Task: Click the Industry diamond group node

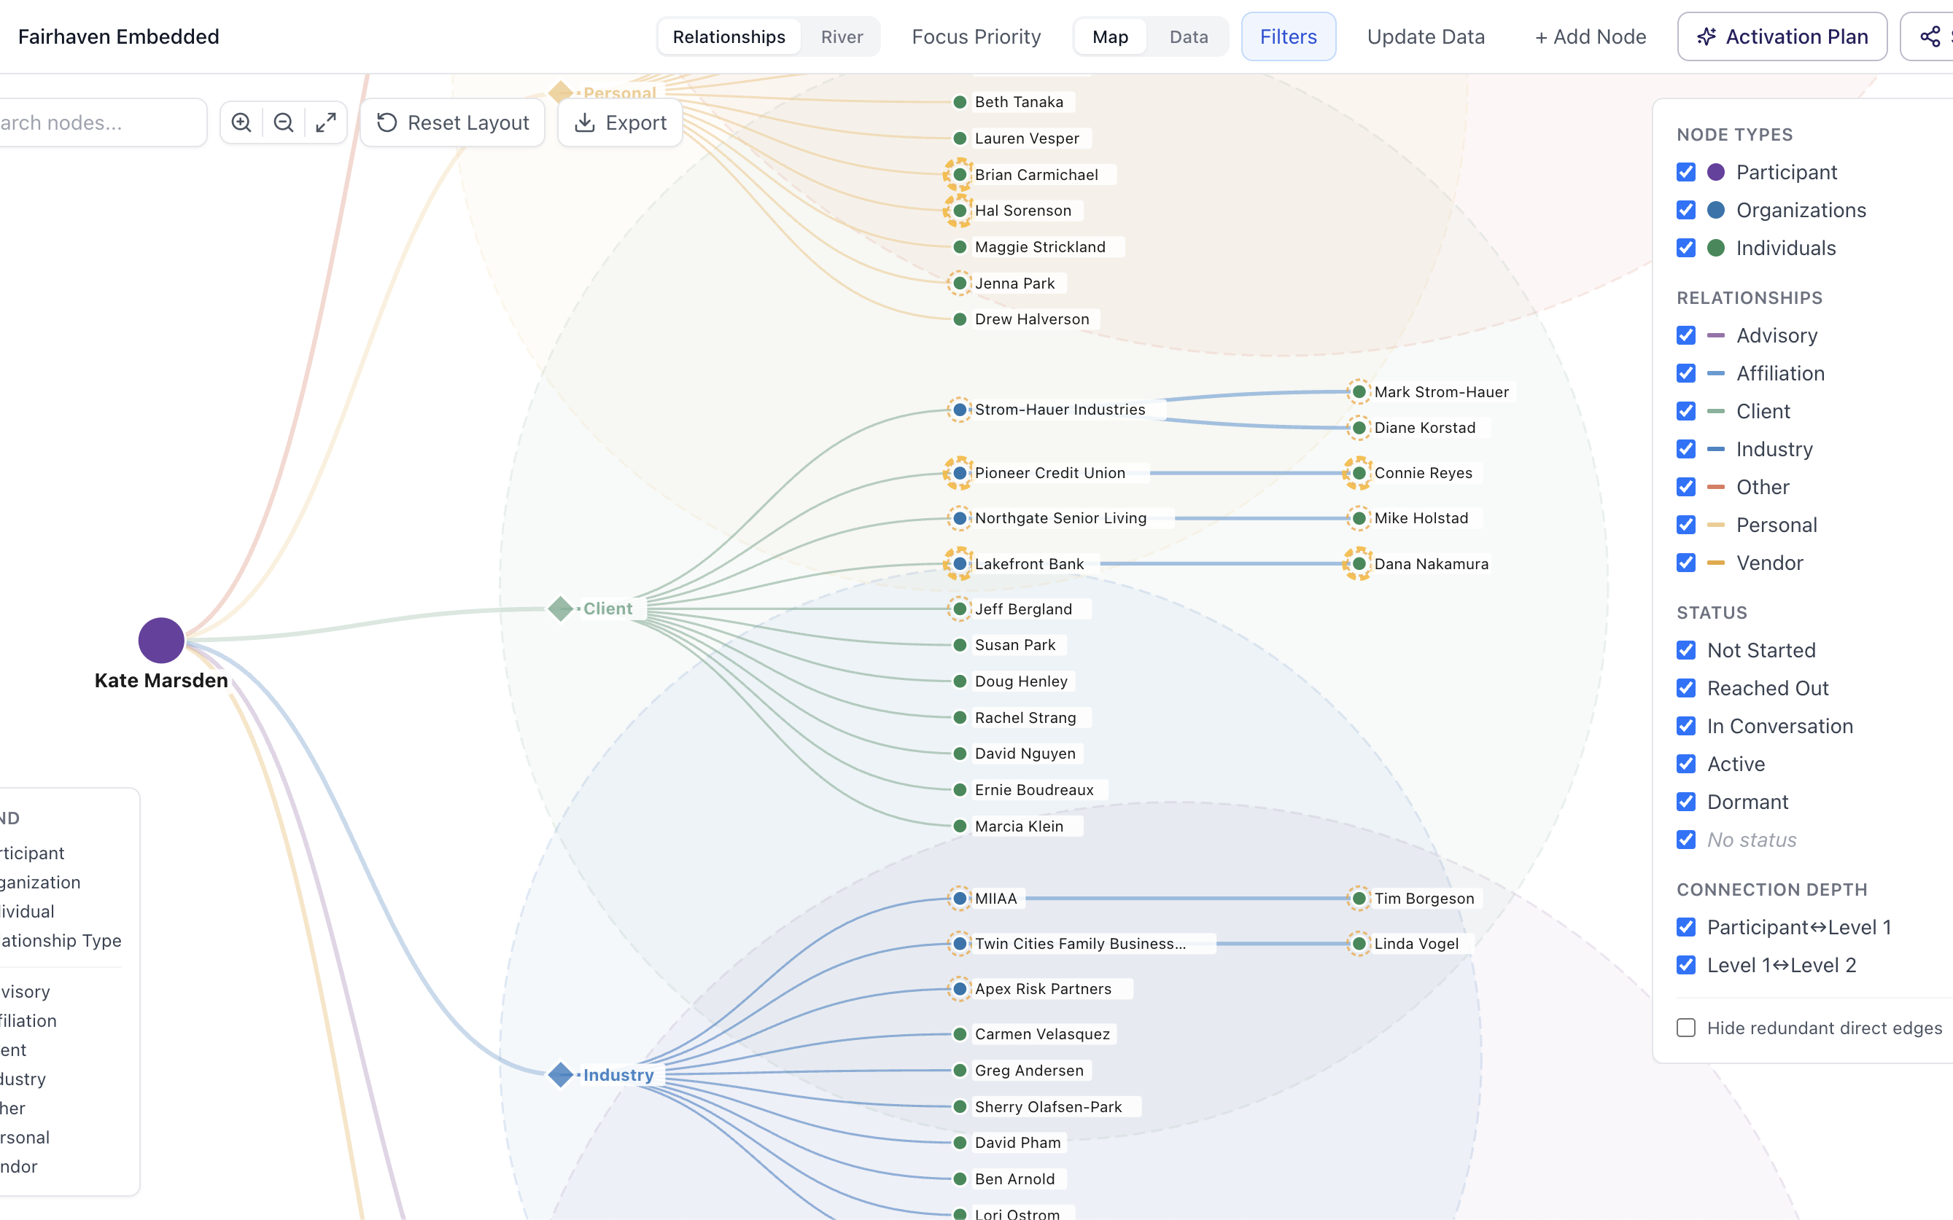Action: [x=560, y=1075]
